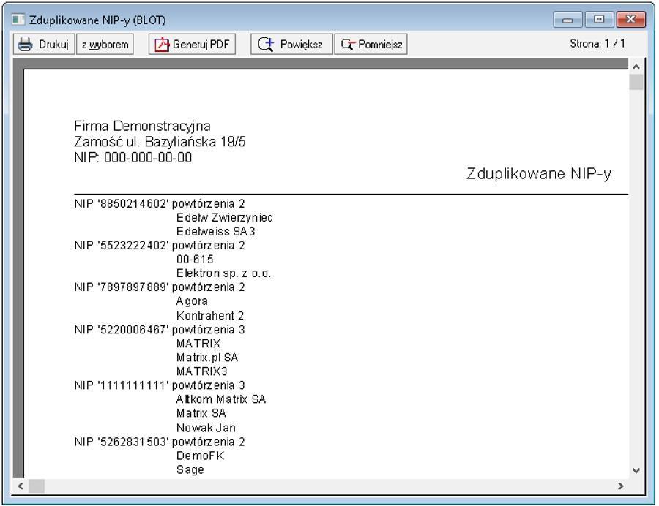Click the 'Matrix.pl SA' entry
Screen dimensions: 659x506
point(206,358)
